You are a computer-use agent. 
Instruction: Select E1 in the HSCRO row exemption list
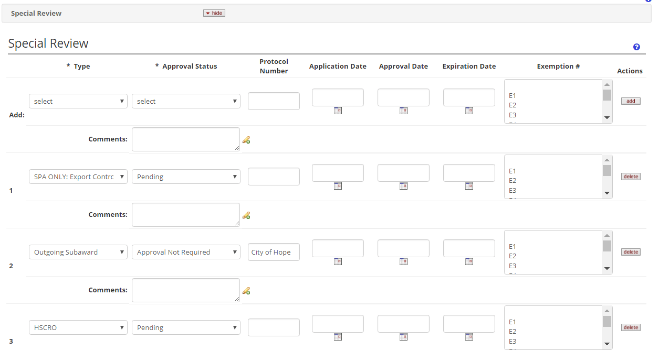click(x=512, y=322)
